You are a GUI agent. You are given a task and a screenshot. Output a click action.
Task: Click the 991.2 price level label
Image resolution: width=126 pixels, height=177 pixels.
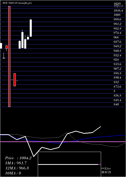(117, 24)
